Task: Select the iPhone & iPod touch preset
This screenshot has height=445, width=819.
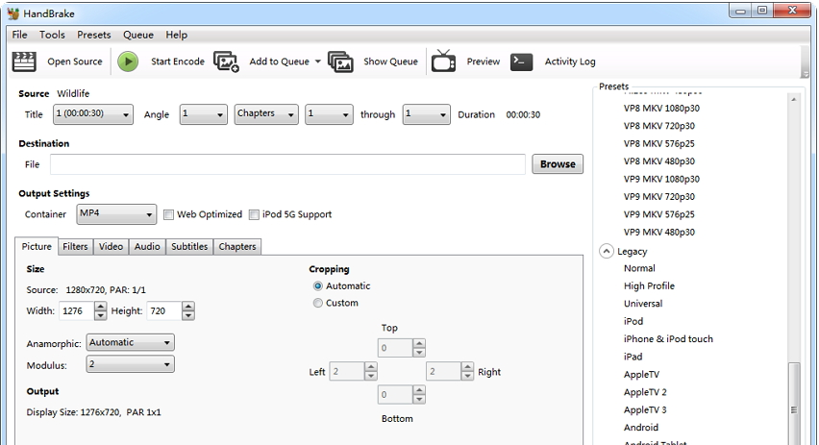Action: 668,339
